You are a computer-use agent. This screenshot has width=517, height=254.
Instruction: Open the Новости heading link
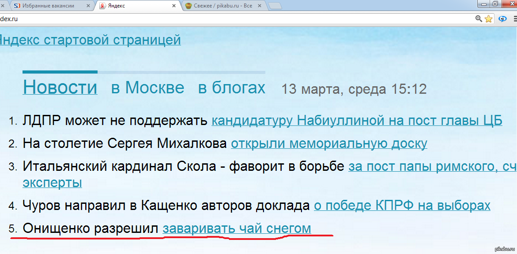click(x=60, y=87)
